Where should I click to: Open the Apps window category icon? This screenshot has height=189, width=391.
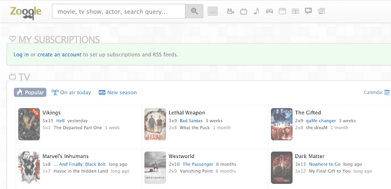click(x=282, y=11)
